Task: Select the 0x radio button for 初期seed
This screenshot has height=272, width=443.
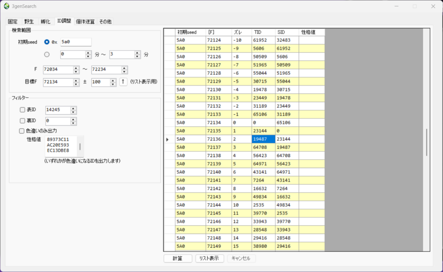Action: (47, 42)
